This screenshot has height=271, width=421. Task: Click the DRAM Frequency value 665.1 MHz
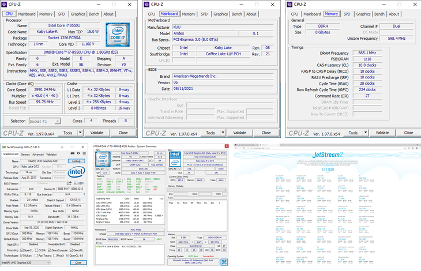pyautogui.click(x=367, y=53)
